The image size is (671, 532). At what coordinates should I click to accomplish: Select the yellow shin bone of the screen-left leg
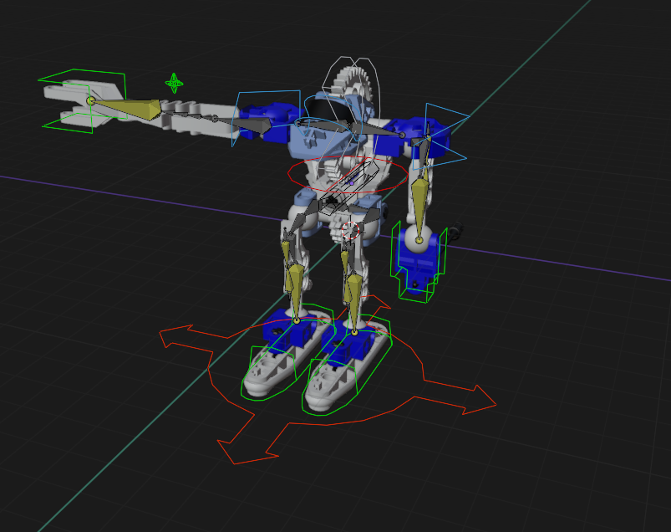[296, 291]
